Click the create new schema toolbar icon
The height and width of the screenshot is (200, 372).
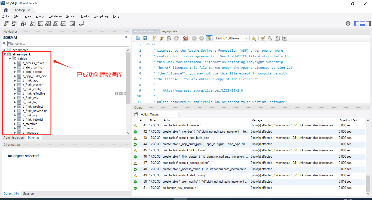click(x=33, y=24)
